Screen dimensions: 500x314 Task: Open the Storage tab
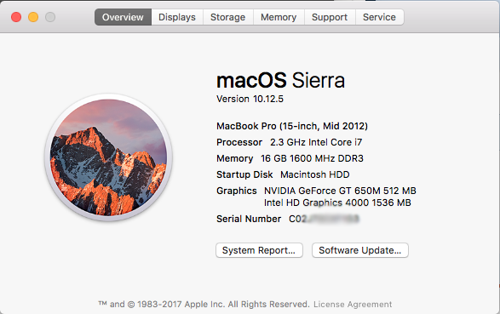tap(228, 17)
